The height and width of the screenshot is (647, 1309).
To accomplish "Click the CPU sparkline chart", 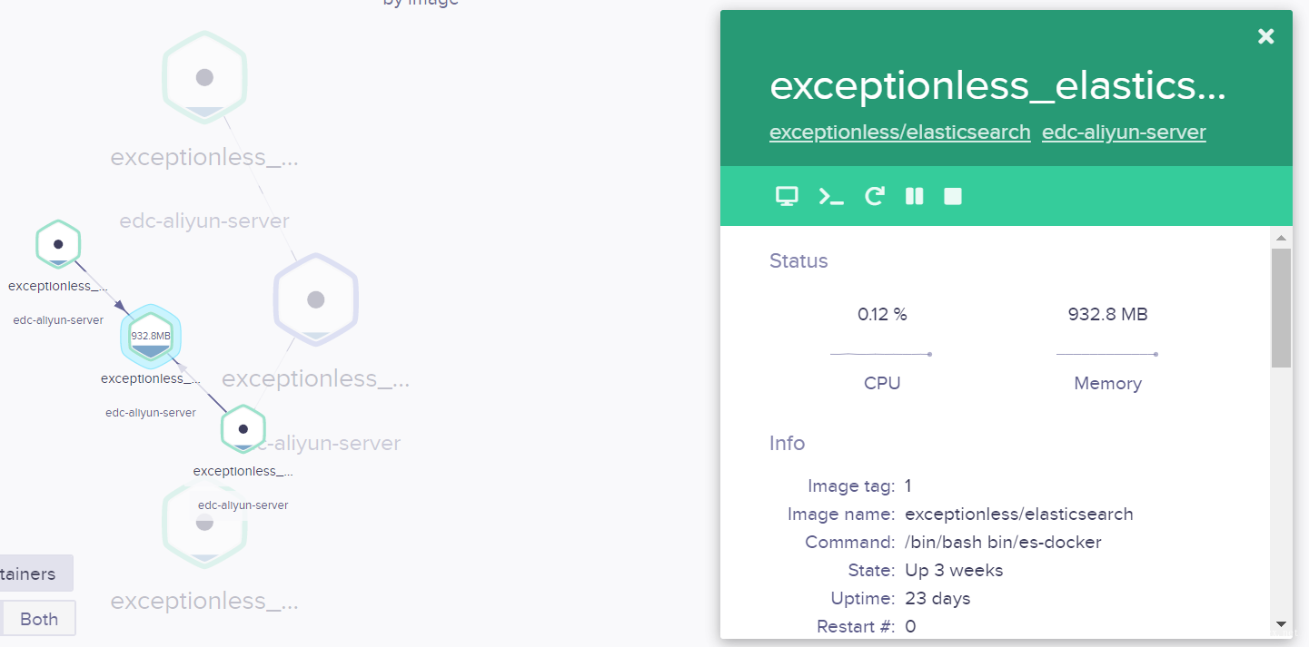I will point(881,354).
